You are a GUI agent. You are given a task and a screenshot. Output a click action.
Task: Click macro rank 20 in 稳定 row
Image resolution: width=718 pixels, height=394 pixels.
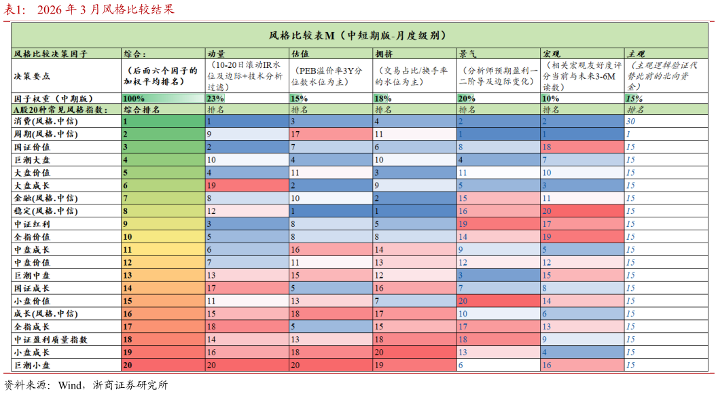click(582, 211)
